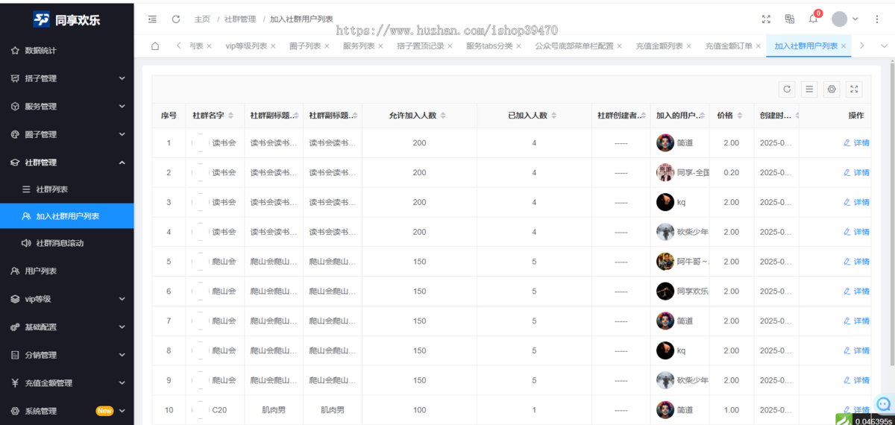Open table density lines button
This screenshot has height=425, width=895.
coord(809,89)
